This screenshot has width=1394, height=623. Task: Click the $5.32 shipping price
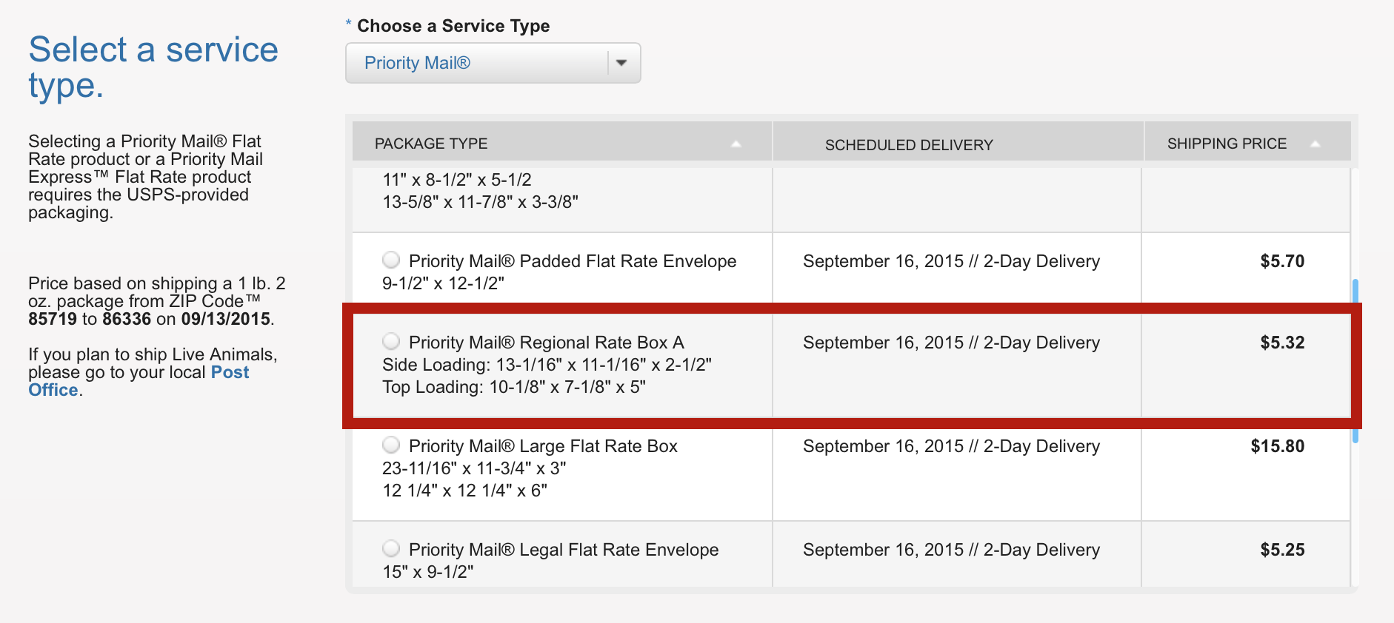click(1282, 343)
